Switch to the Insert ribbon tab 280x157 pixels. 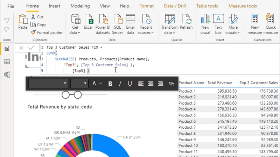55,6
